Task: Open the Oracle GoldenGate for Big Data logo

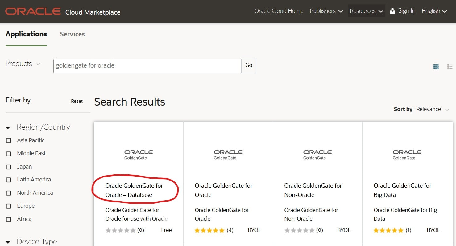Action: (x=407, y=155)
